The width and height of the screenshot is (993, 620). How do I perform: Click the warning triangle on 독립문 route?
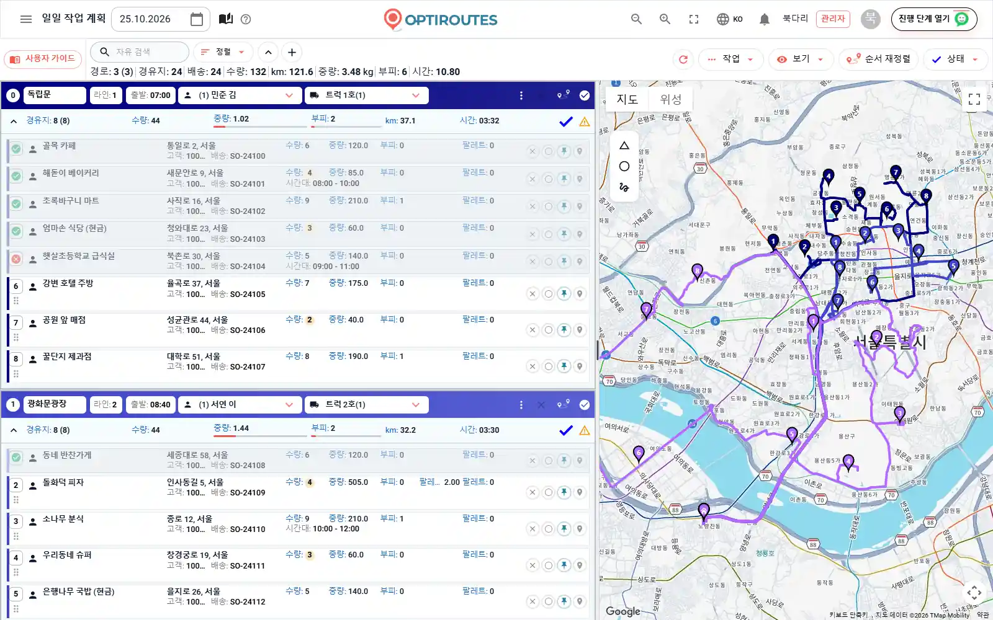585,122
